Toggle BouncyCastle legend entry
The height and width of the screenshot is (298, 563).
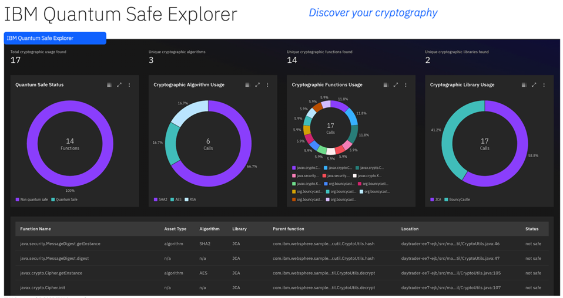[x=457, y=199]
